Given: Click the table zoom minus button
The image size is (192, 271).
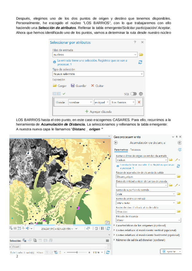Looking at the screenshot, I should click(x=64, y=252).
